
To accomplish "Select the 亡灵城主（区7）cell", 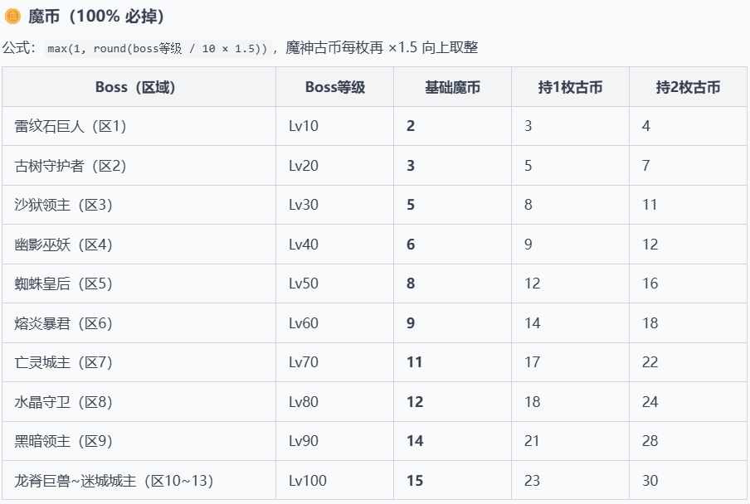I will (x=63, y=362).
